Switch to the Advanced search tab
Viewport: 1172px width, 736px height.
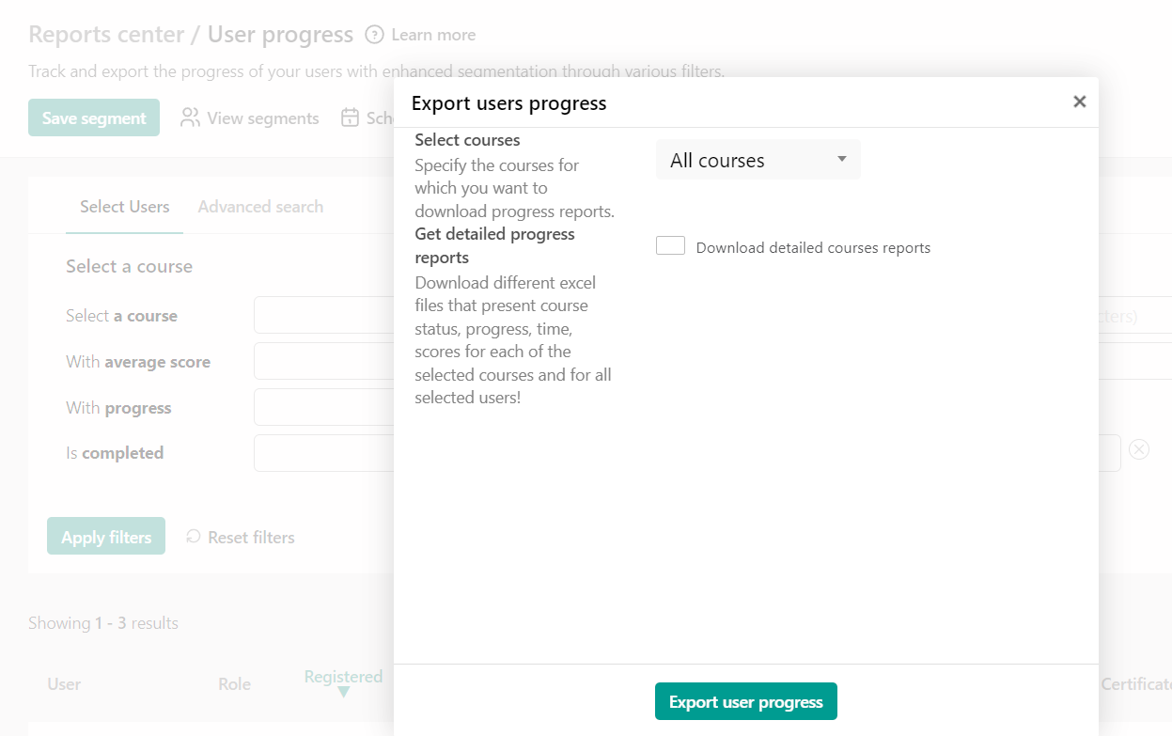(260, 206)
